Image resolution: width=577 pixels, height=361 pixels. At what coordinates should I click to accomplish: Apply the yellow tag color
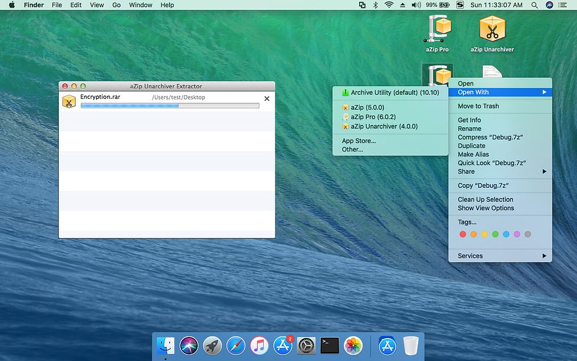485,234
